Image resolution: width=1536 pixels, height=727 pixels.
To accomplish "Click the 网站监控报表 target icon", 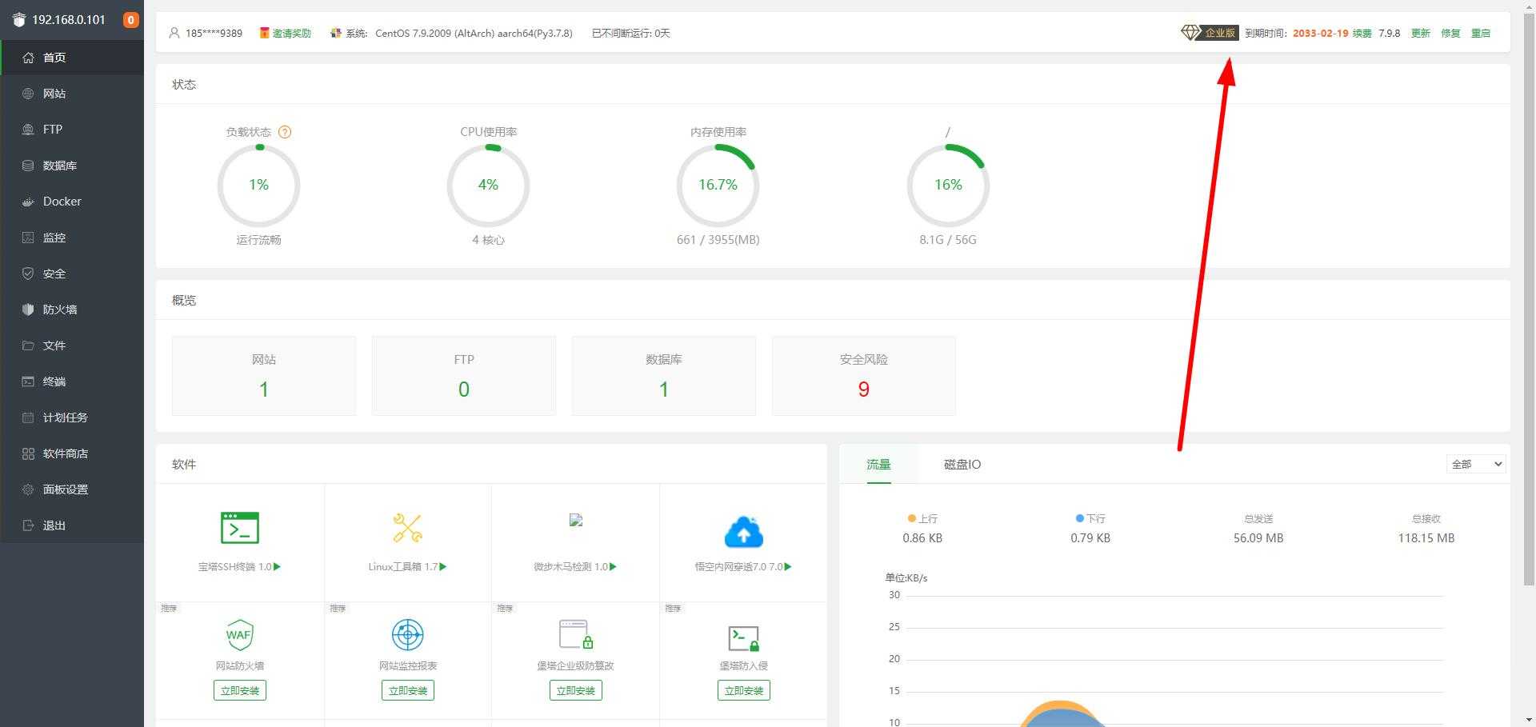I will pos(407,635).
